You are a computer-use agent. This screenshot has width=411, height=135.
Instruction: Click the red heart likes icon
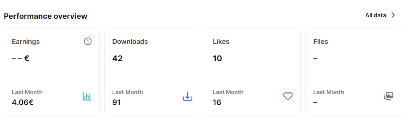tap(288, 96)
